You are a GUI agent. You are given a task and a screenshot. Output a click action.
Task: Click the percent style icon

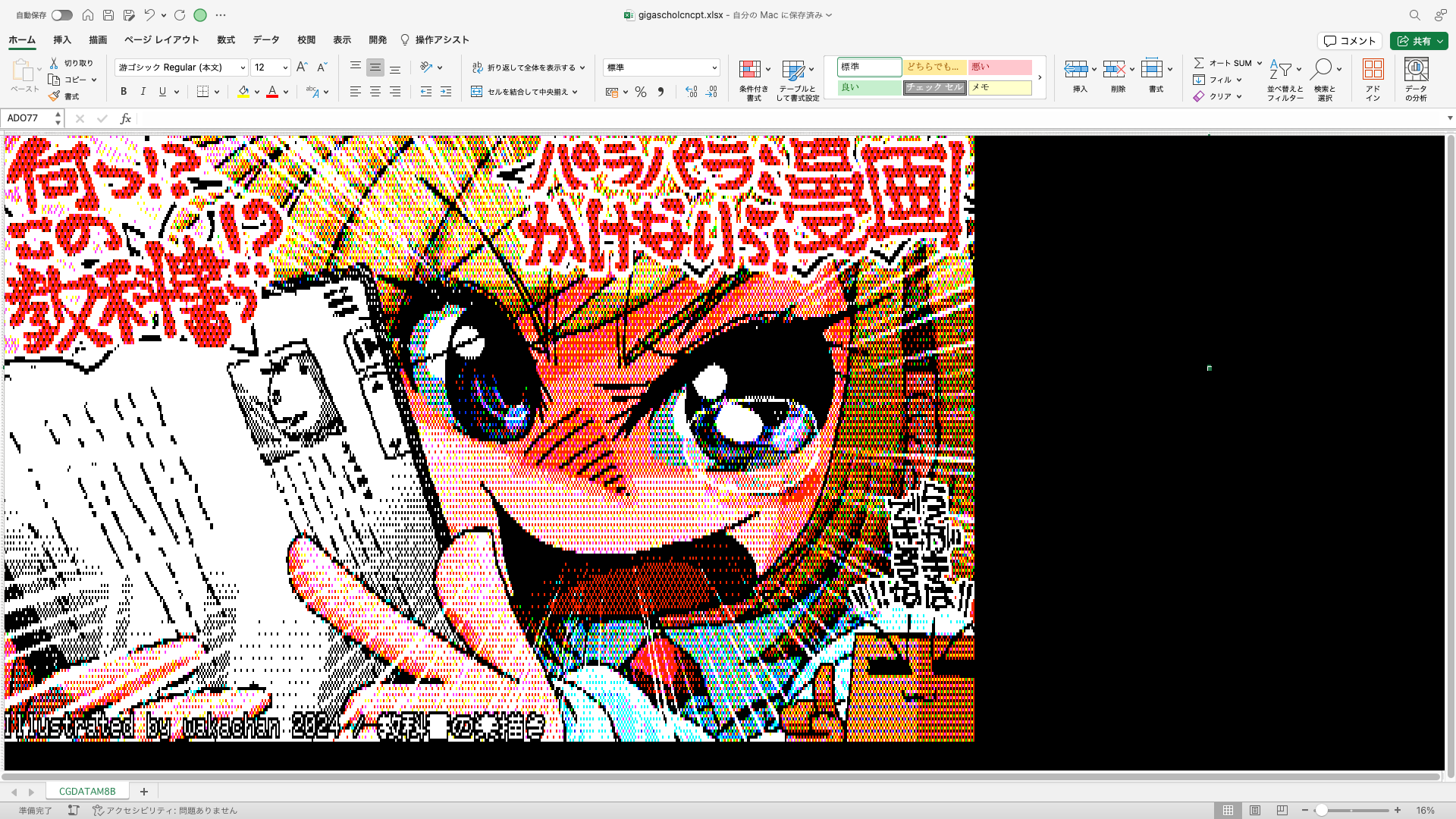(641, 92)
